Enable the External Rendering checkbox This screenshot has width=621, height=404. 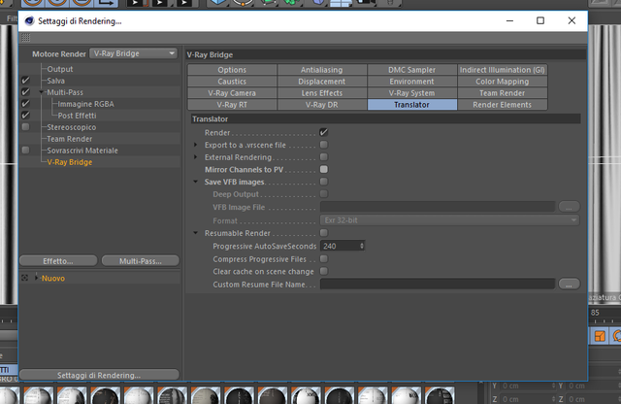pyautogui.click(x=323, y=157)
